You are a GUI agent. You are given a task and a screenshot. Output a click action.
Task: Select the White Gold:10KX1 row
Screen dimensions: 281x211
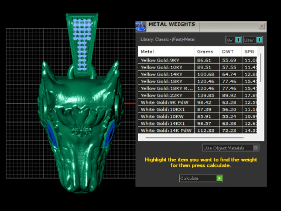(197, 110)
